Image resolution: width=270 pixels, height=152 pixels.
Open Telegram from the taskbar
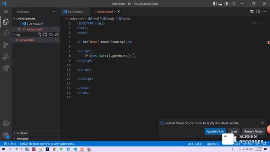68,149
